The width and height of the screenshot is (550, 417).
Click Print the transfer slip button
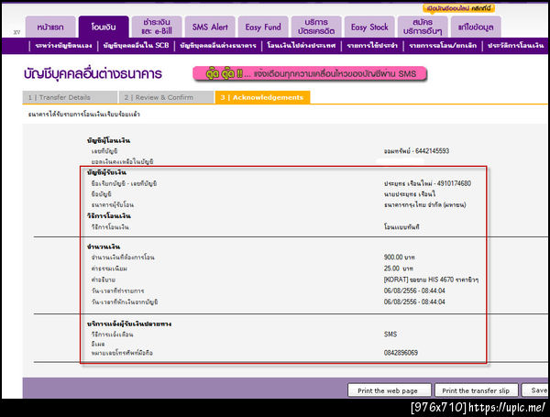pos(477,390)
